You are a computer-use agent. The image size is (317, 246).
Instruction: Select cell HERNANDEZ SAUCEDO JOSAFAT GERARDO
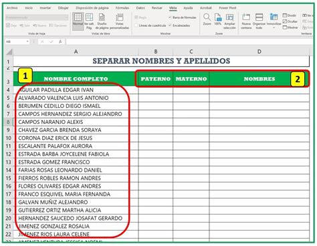(76, 219)
